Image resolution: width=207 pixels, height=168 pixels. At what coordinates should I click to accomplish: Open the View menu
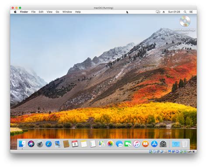(x=49, y=12)
